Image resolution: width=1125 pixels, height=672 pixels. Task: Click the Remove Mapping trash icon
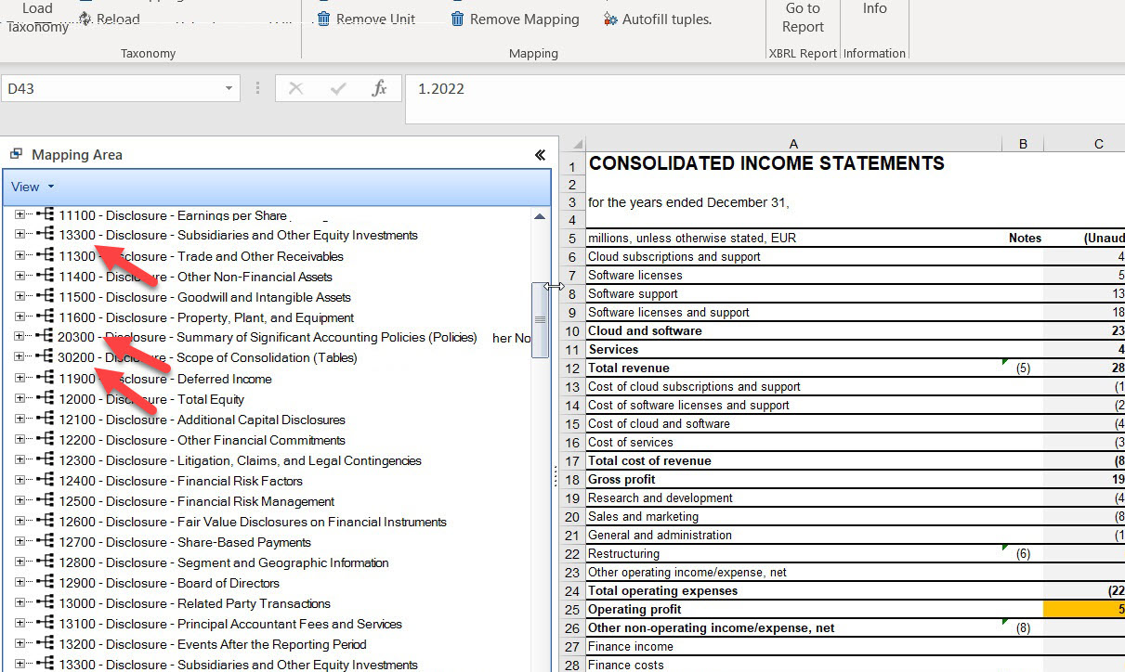pyautogui.click(x=457, y=19)
